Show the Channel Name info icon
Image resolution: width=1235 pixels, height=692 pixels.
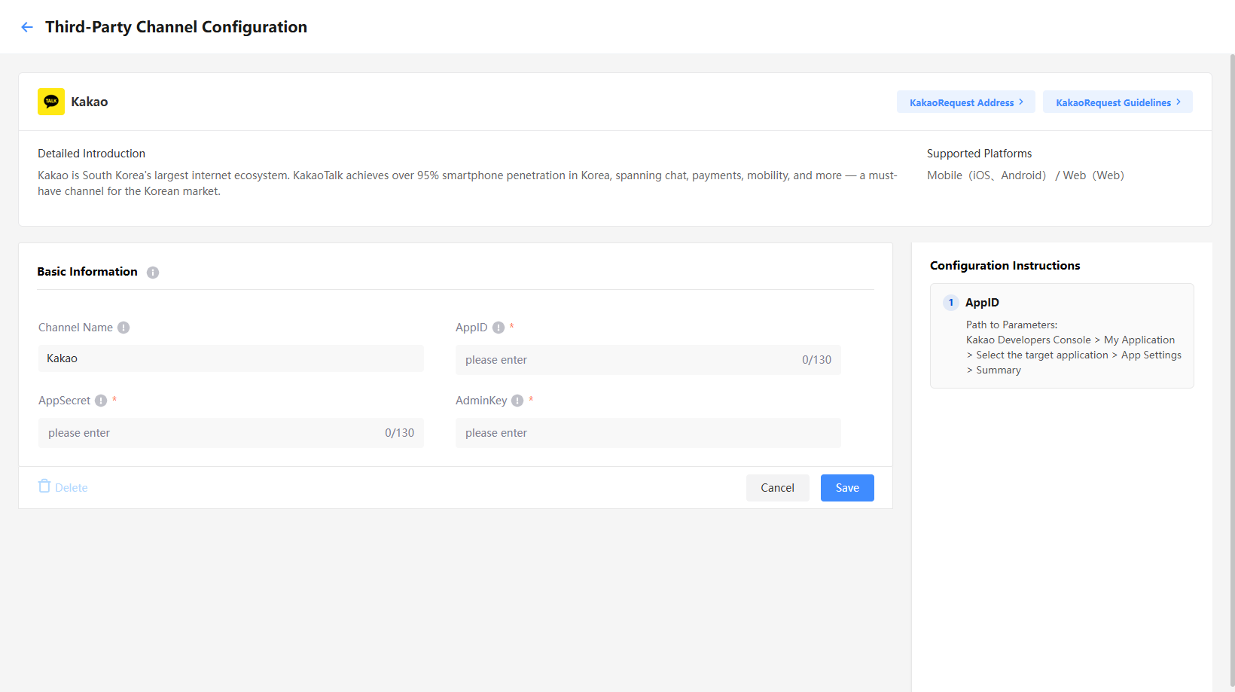tap(123, 328)
